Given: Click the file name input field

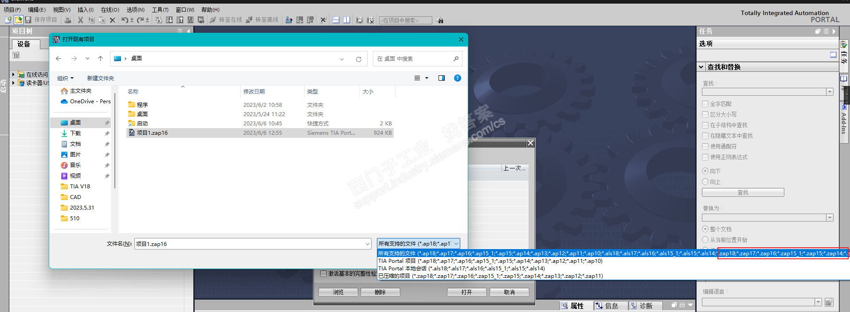Looking at the screenshot, I should [x=249, y=244].
